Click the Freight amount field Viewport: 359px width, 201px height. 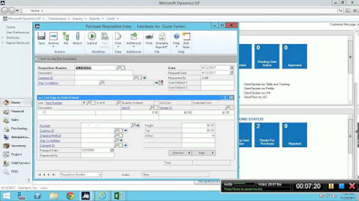(198, 125)
